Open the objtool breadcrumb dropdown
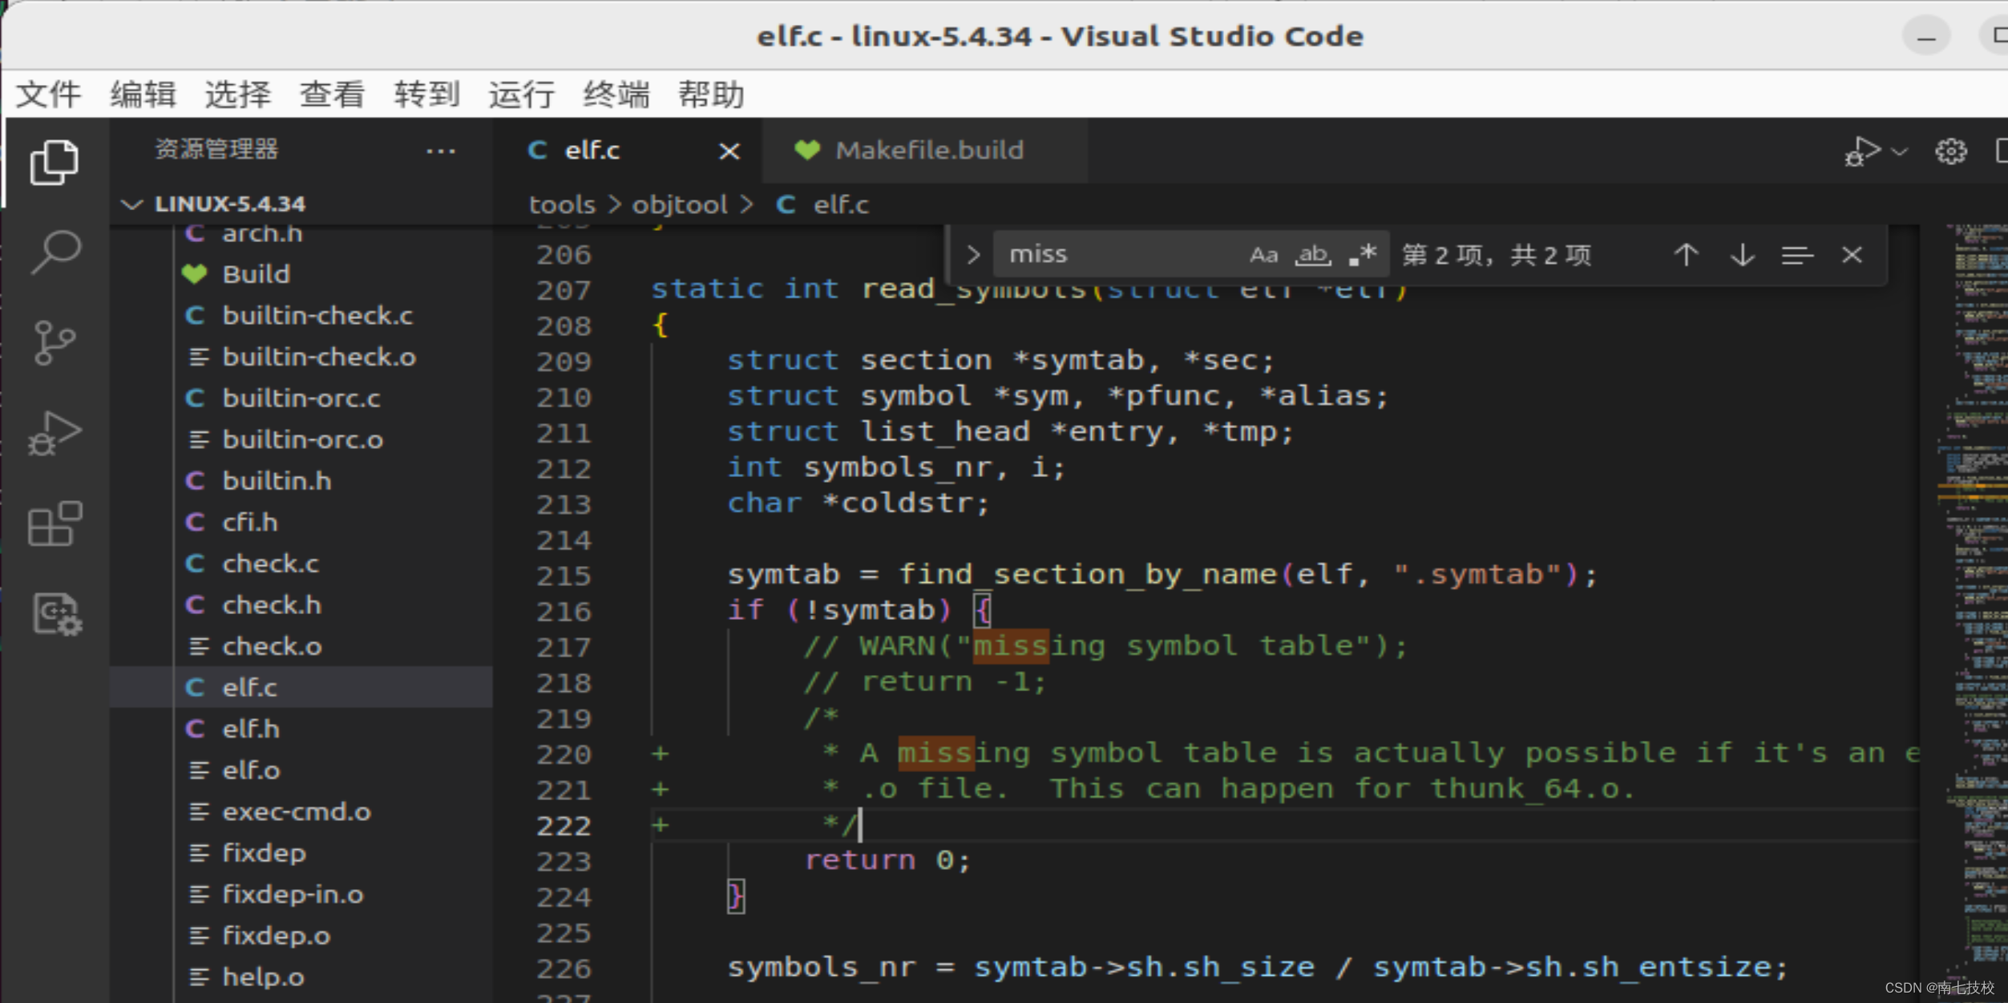 coord(679,204)
